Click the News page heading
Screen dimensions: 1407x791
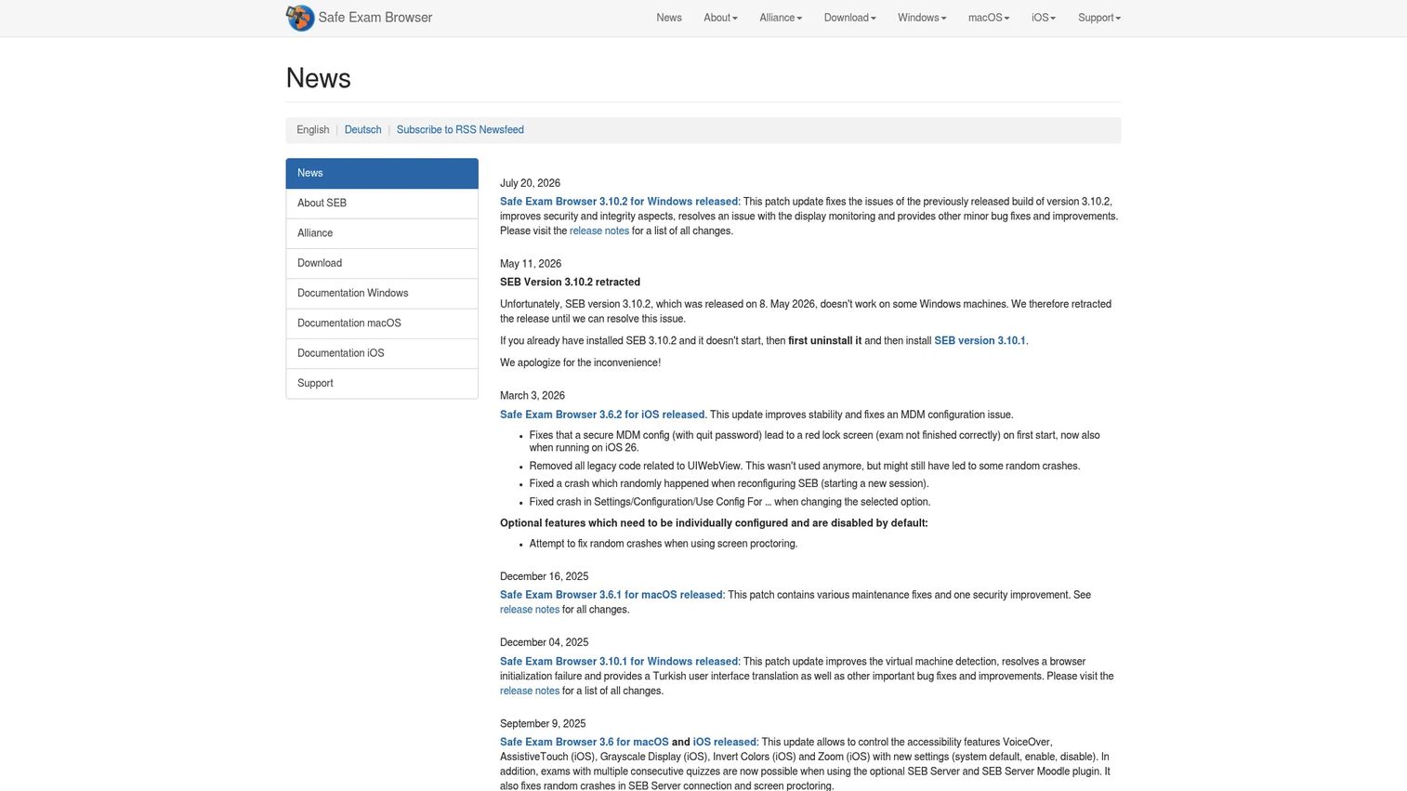point(319,78)
